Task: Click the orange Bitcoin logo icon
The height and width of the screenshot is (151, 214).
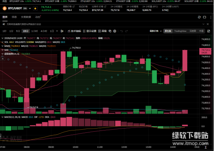Action: 5,9
